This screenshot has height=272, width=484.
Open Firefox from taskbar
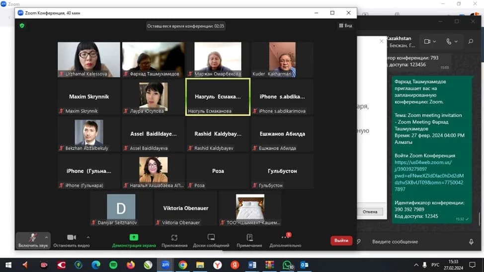(x=131, y=265)
